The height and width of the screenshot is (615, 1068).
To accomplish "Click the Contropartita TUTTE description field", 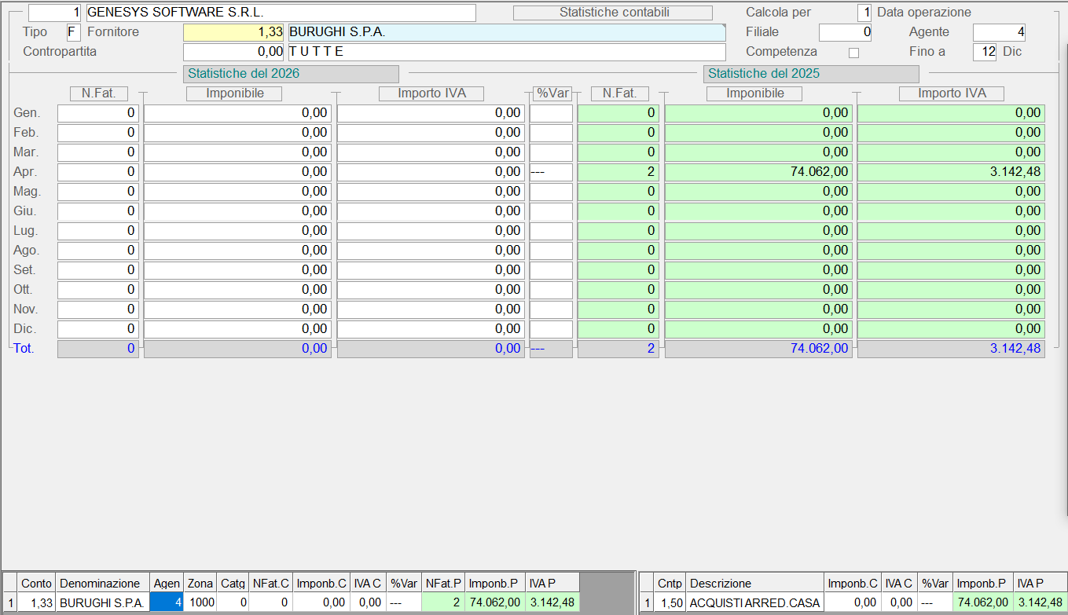I will pyautogui.click(x=506, y=52).
